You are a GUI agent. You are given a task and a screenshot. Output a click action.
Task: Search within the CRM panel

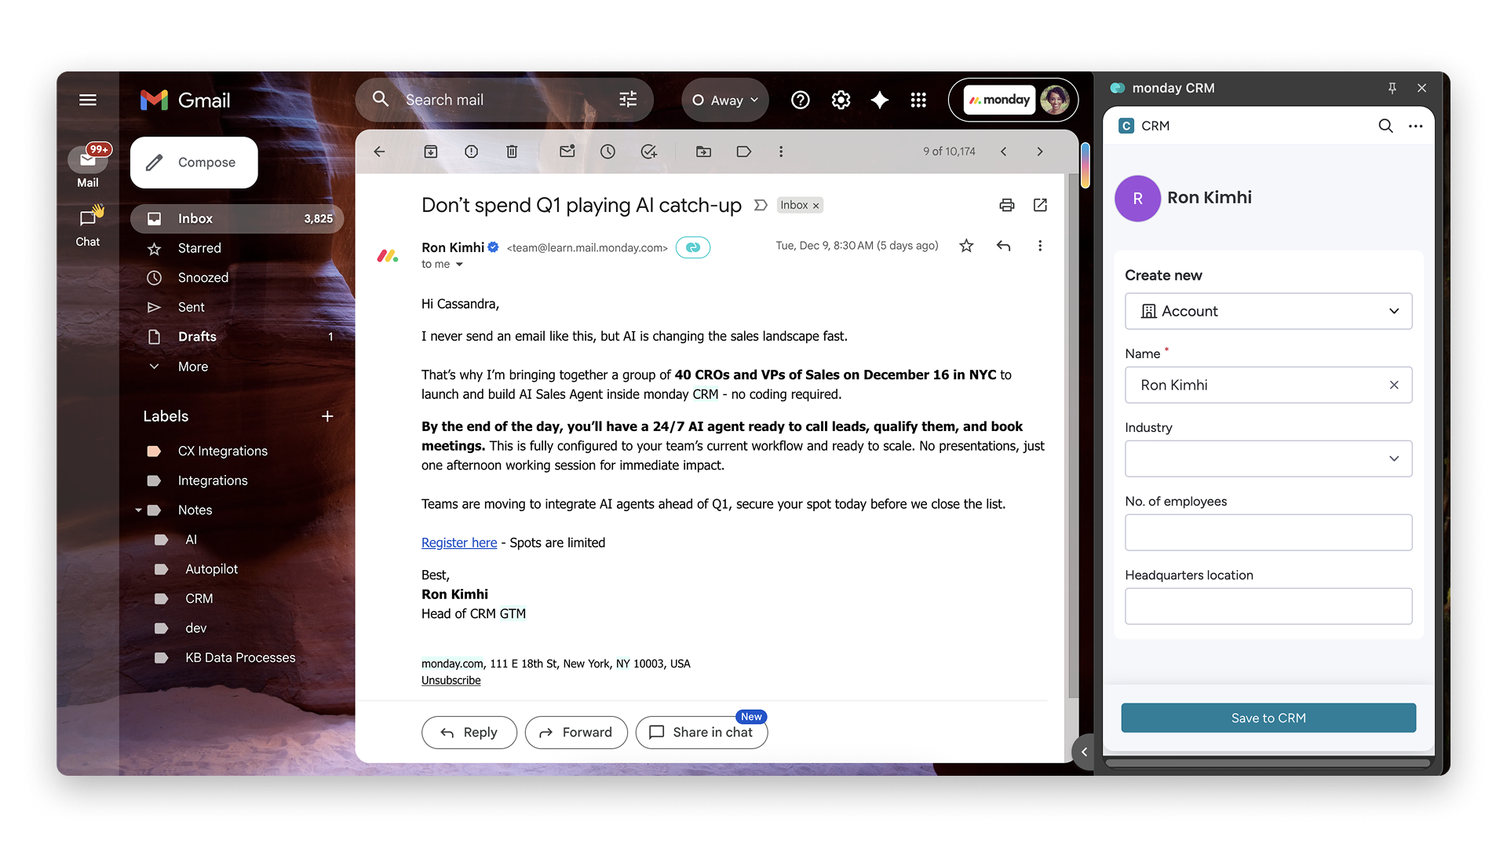click(1385, 126)
